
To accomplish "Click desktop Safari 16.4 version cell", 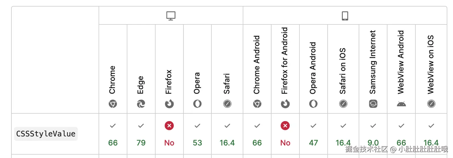I will (x=227, y=143).
